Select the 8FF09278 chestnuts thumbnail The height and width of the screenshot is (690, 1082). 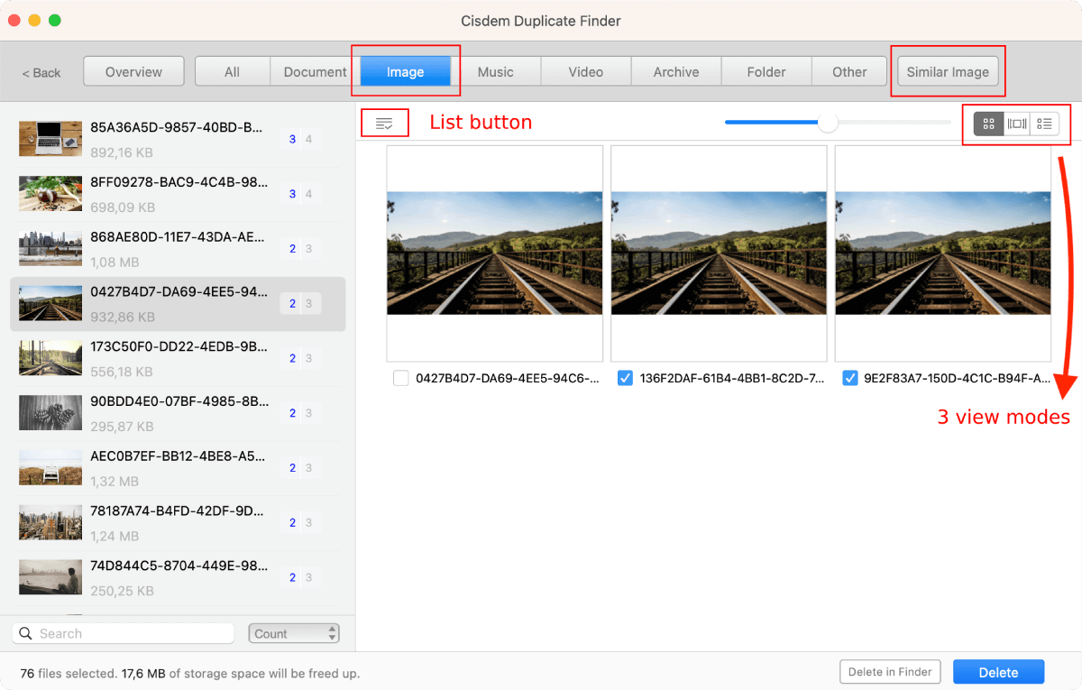[50, 193]
